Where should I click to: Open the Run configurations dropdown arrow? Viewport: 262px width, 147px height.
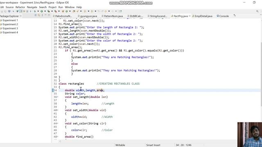45,11
